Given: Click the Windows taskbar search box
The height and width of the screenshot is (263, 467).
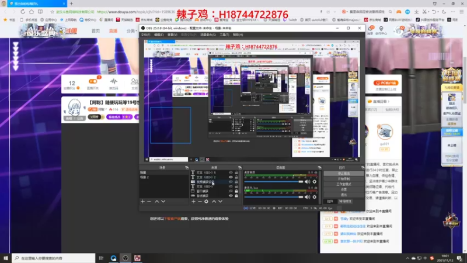Looking at the screenshot, I should coord(54,258).
